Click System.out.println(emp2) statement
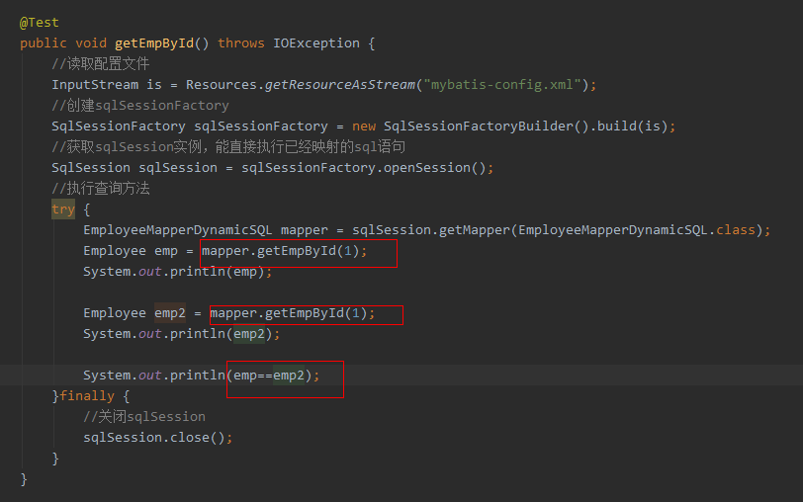The height and width of the screenshot is (502, 803). [x=182, y=334]
